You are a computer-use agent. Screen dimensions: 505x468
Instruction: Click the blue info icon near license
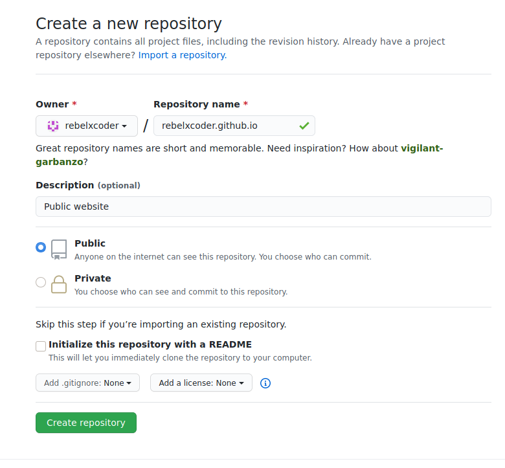coord(265,383)
